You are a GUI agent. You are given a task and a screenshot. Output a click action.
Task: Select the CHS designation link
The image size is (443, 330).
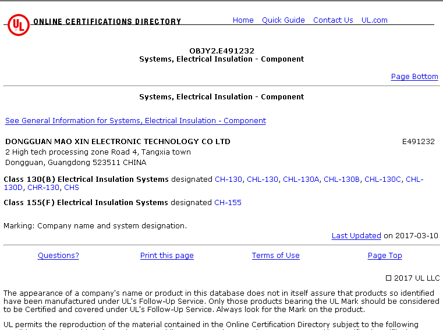point(72,188)
